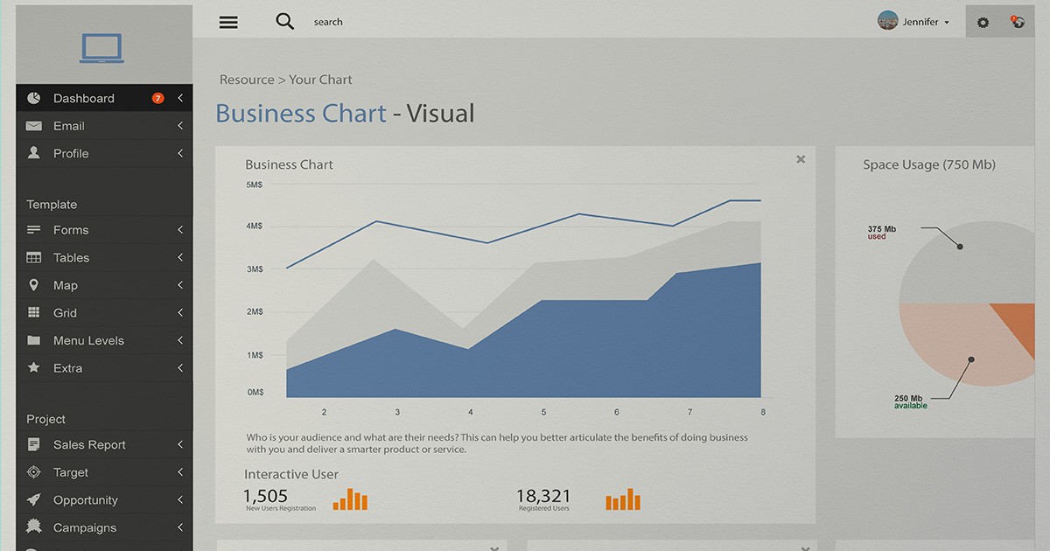This screenshot has height=551, width=1050.
Task: Click the Extra star icon
Action: [34, 368]
